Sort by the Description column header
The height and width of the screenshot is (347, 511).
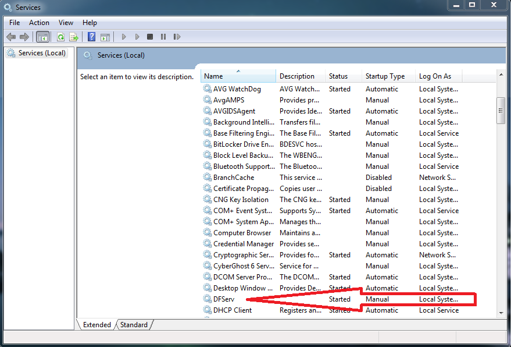pyautogui.click(x=301, y=76)
